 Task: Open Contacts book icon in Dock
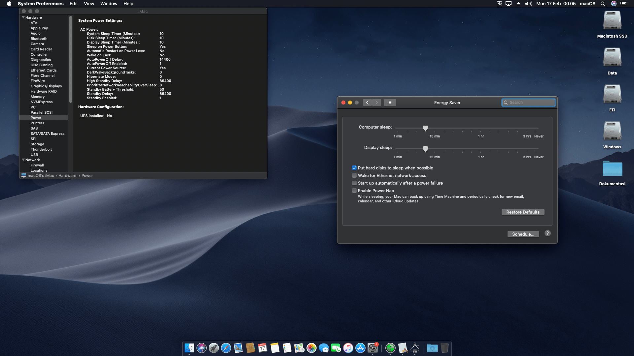point(250,348)
